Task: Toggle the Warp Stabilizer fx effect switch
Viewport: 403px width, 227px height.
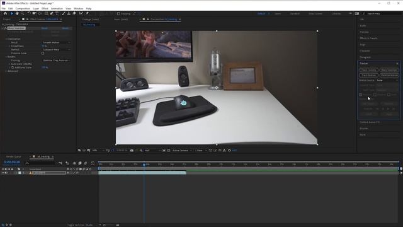Action: tap(6, 28)
